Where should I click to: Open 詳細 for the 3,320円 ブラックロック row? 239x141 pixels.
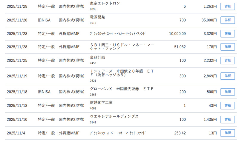click(227, 34)
